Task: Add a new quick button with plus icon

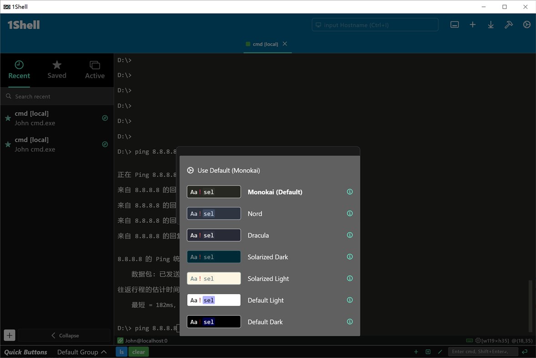Action: tap(416, 352)
